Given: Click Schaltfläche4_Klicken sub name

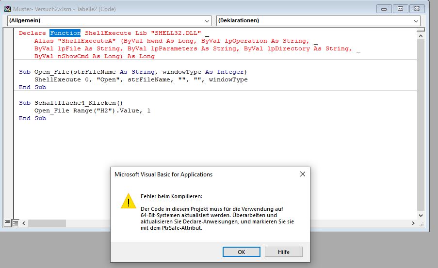Looking at the screenshot, I should click(x=75, y=103).
